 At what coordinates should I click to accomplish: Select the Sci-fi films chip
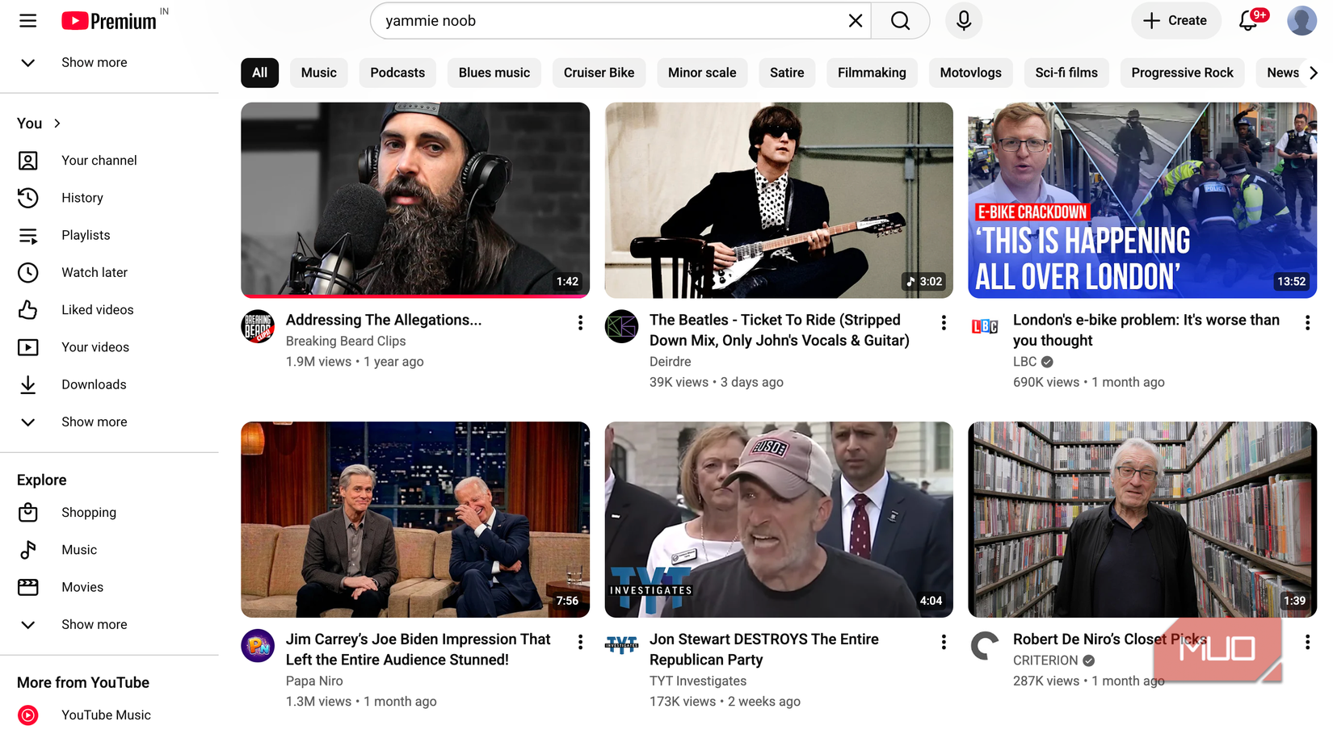[x=1066, y=73]
